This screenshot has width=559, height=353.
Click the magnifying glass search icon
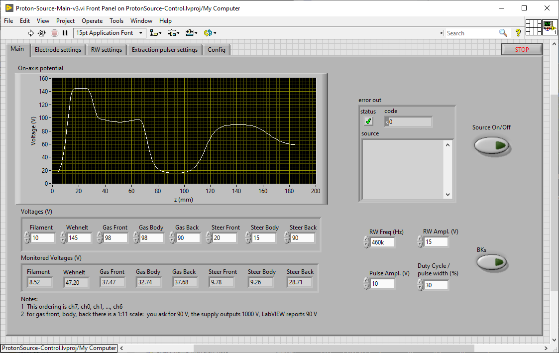(x=503, y=33)
